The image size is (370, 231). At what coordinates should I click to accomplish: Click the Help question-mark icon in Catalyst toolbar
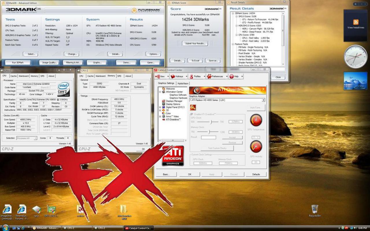pos(231,77)
